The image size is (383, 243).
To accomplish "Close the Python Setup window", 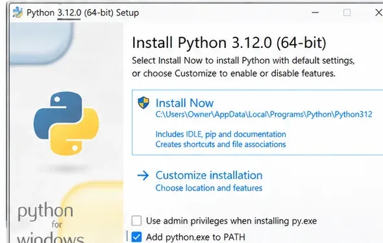I will click(379, 12).
